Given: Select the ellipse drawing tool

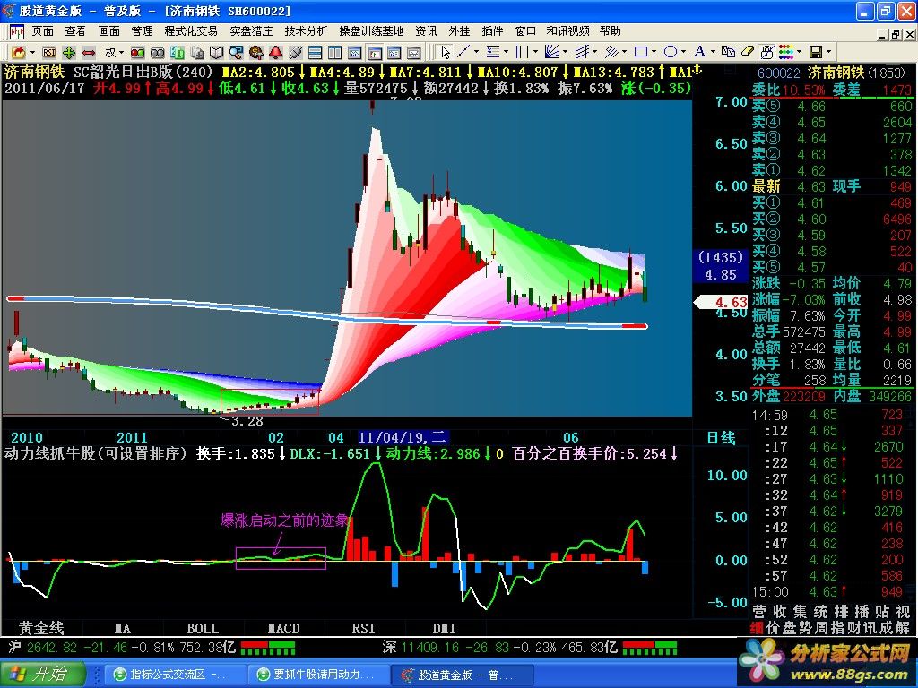Looking at the screenshot, I should [x=671, y=52].
